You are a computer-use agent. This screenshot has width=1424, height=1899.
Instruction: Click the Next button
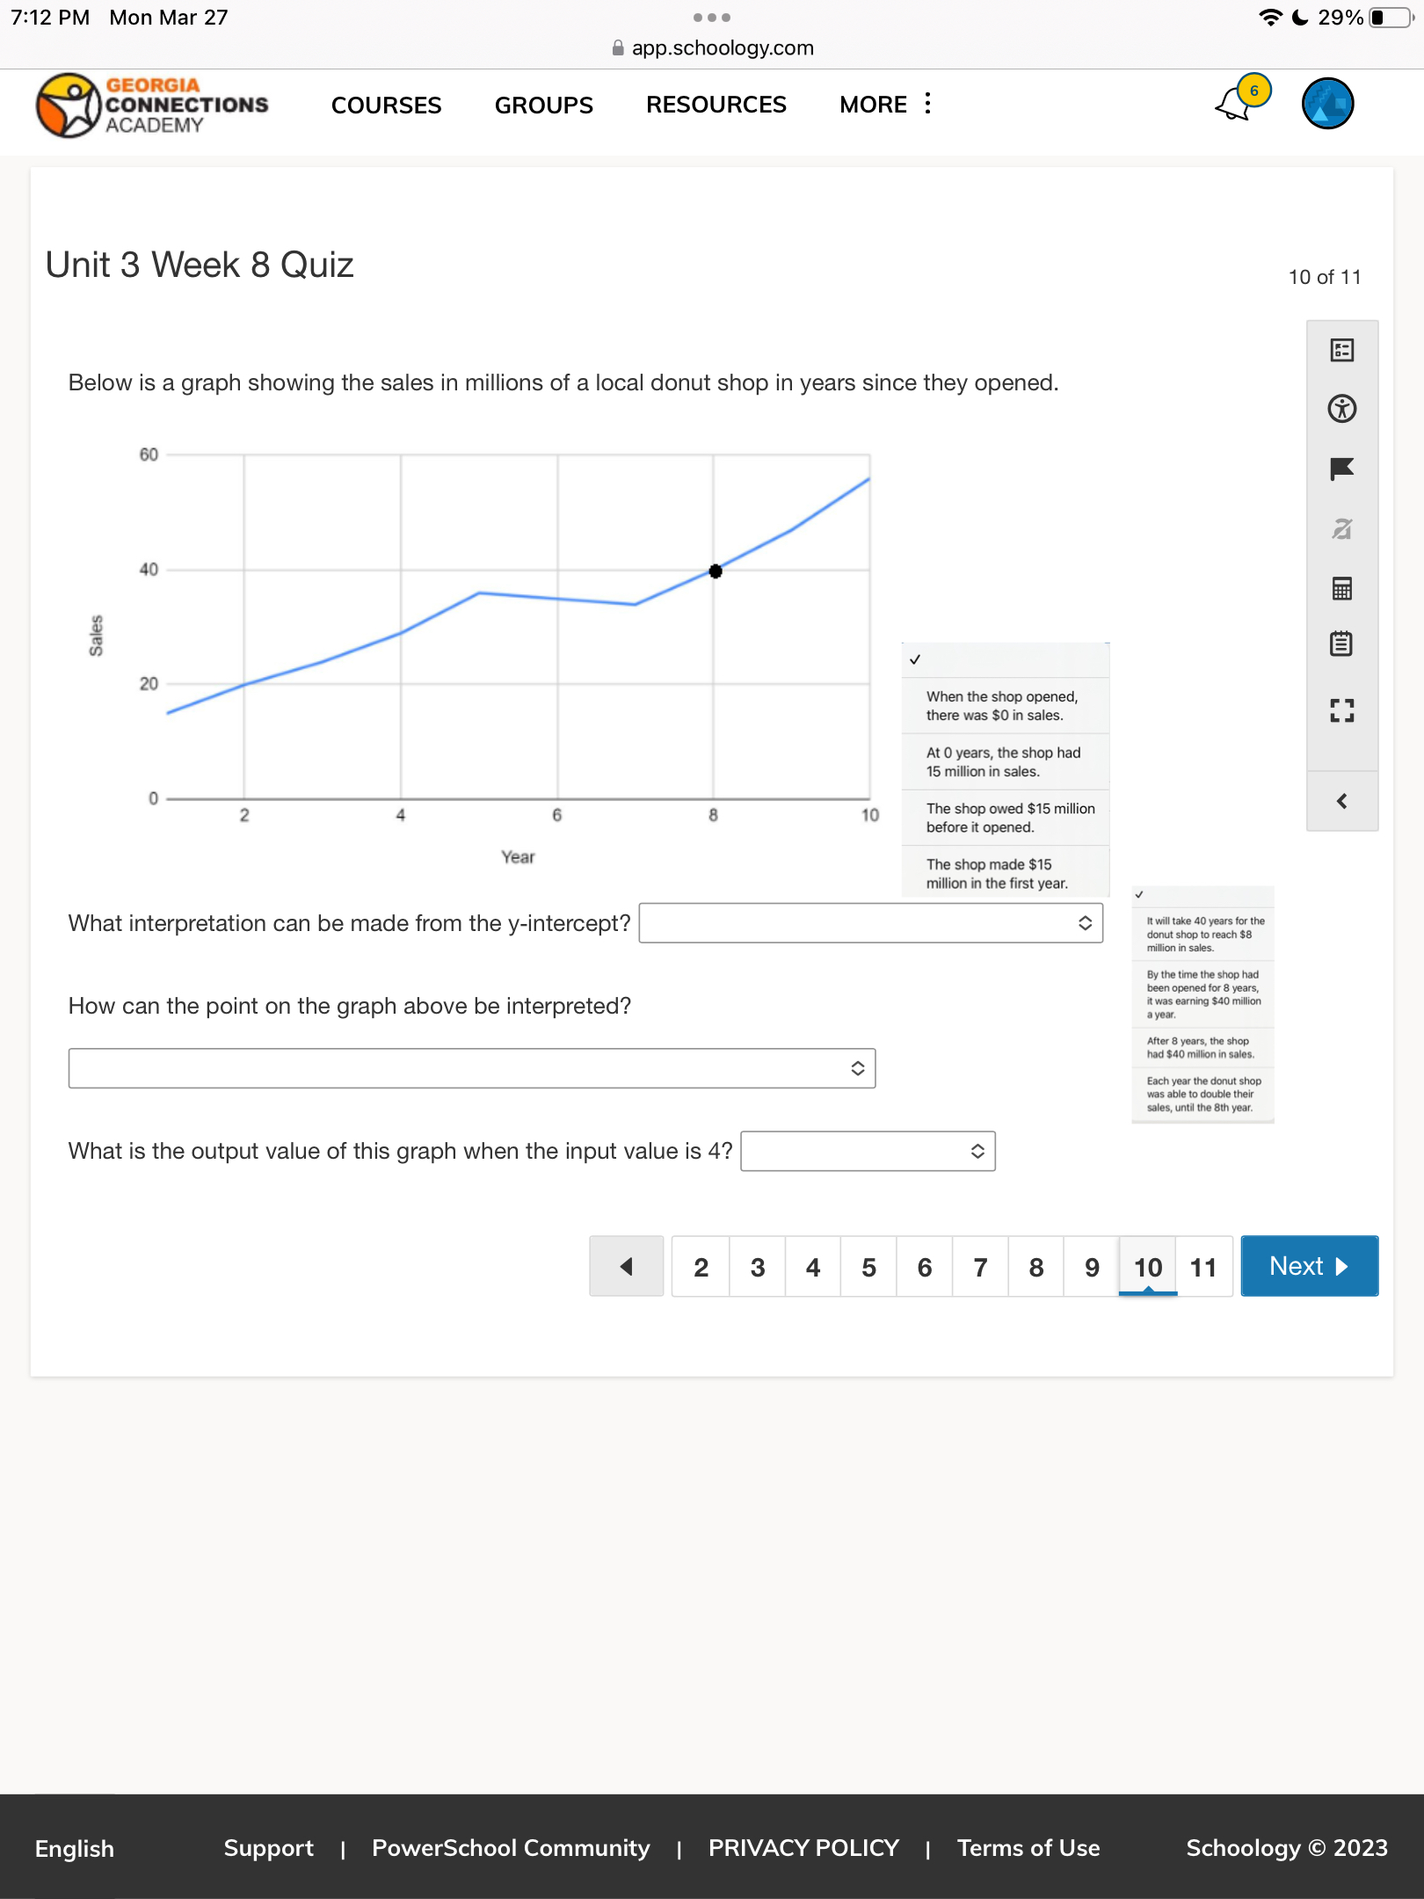pos(1309,1266)
